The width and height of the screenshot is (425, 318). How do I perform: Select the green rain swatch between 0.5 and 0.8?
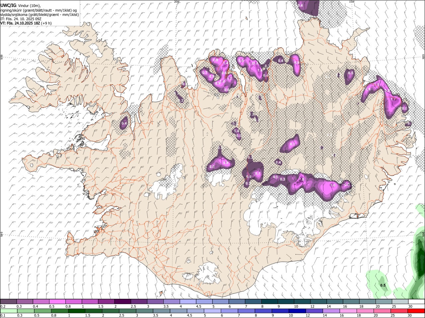pyautogui.click(x=42, y=311)
